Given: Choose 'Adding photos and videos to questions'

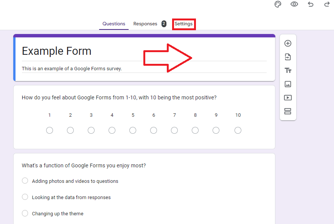Looking at the screenshot, I should [25, 181].
